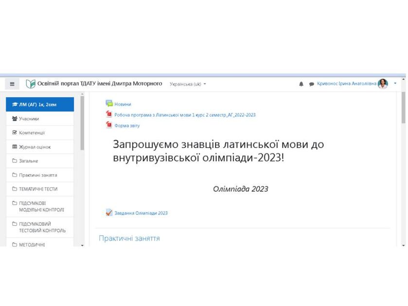This screenshot has width=408, height=306.
Task: Click the Учасники participants icon
Action: click(x=15, y=118)
